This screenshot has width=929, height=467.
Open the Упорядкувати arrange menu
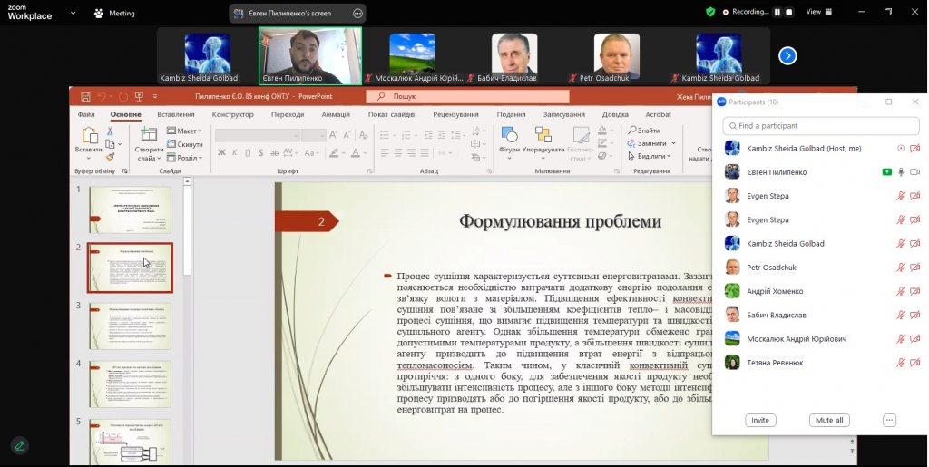click(543, 142)
